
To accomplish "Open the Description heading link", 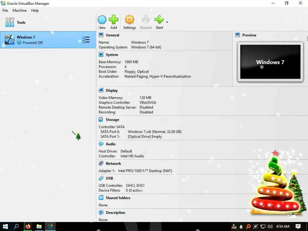I will pyautogui.click(x=115, y=213).
